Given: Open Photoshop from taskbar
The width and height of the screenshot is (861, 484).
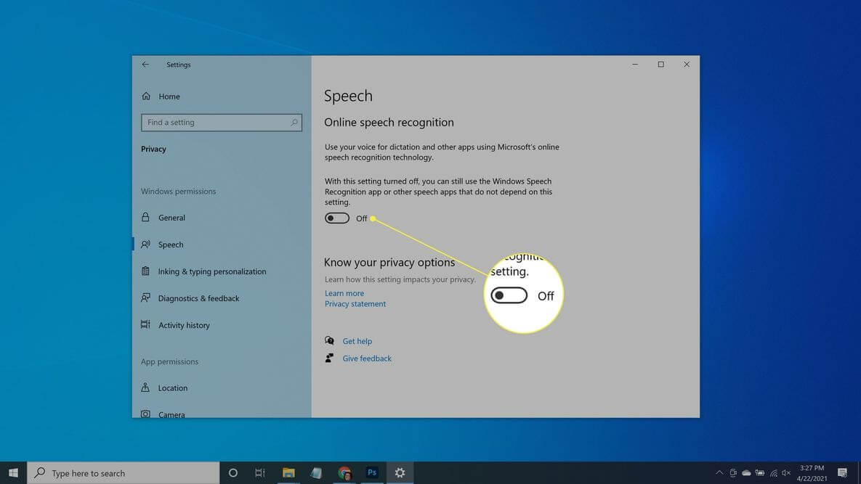Looking at the screenshot, I should coord(372,472).
